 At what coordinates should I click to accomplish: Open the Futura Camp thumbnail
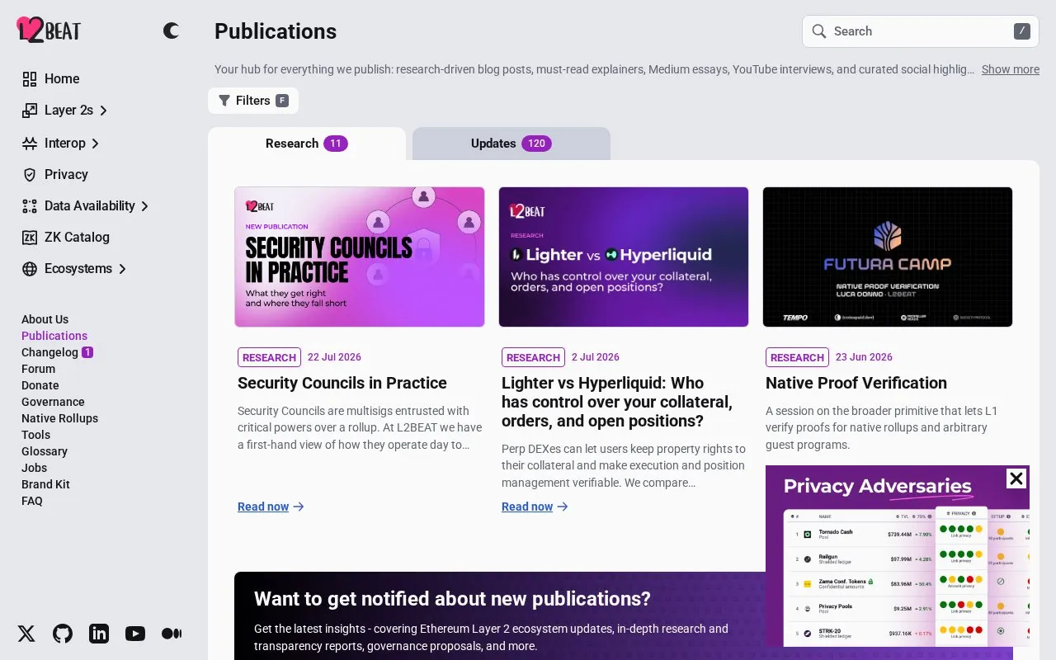(888, 257)
